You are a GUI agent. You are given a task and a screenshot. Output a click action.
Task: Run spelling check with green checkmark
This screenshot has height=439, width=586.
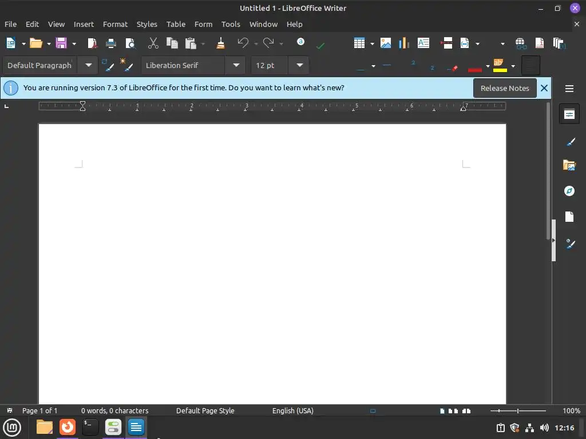(x=320, y=46)
